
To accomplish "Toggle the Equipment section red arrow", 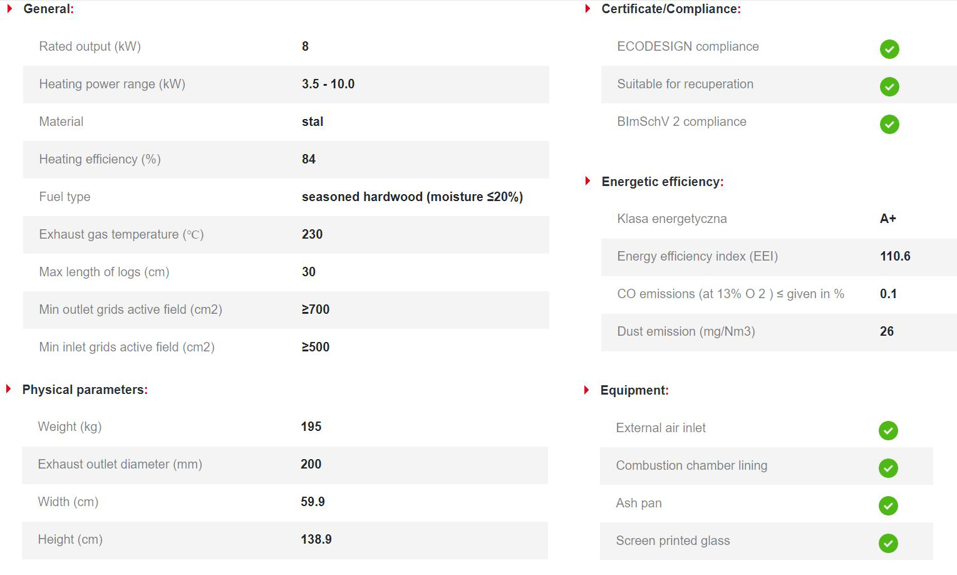I will point(587,390).
